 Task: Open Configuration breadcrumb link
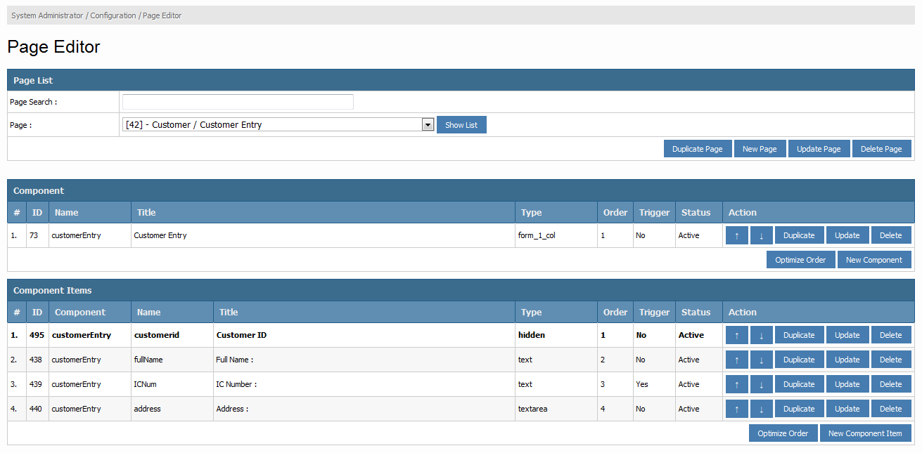pos(113,15)
